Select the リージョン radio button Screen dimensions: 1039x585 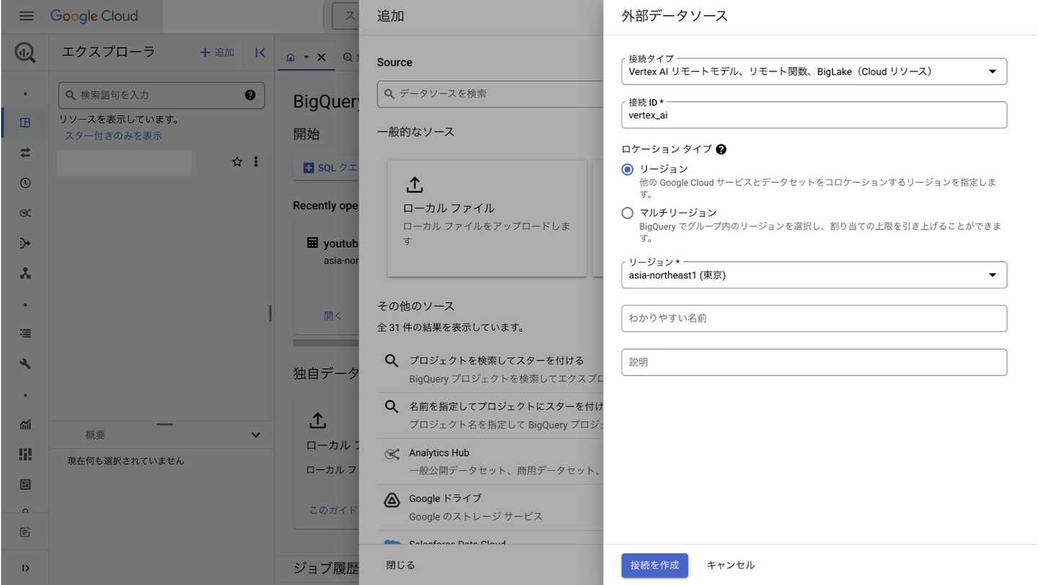(627, 169)
